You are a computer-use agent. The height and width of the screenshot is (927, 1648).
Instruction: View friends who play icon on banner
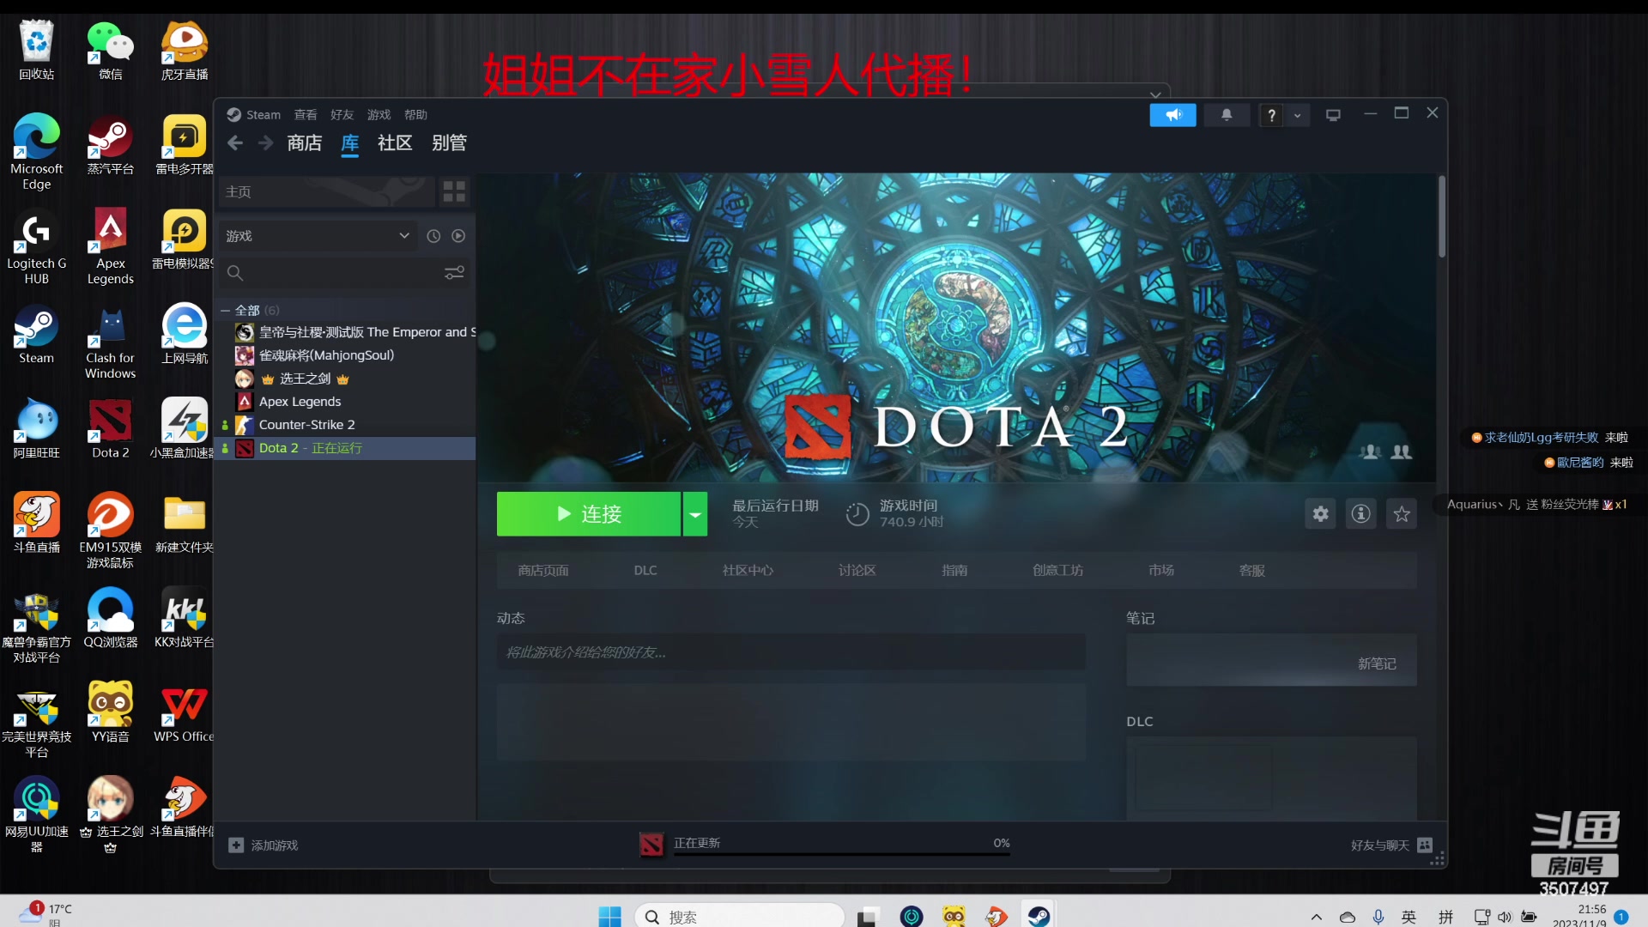click(1401, 451)
